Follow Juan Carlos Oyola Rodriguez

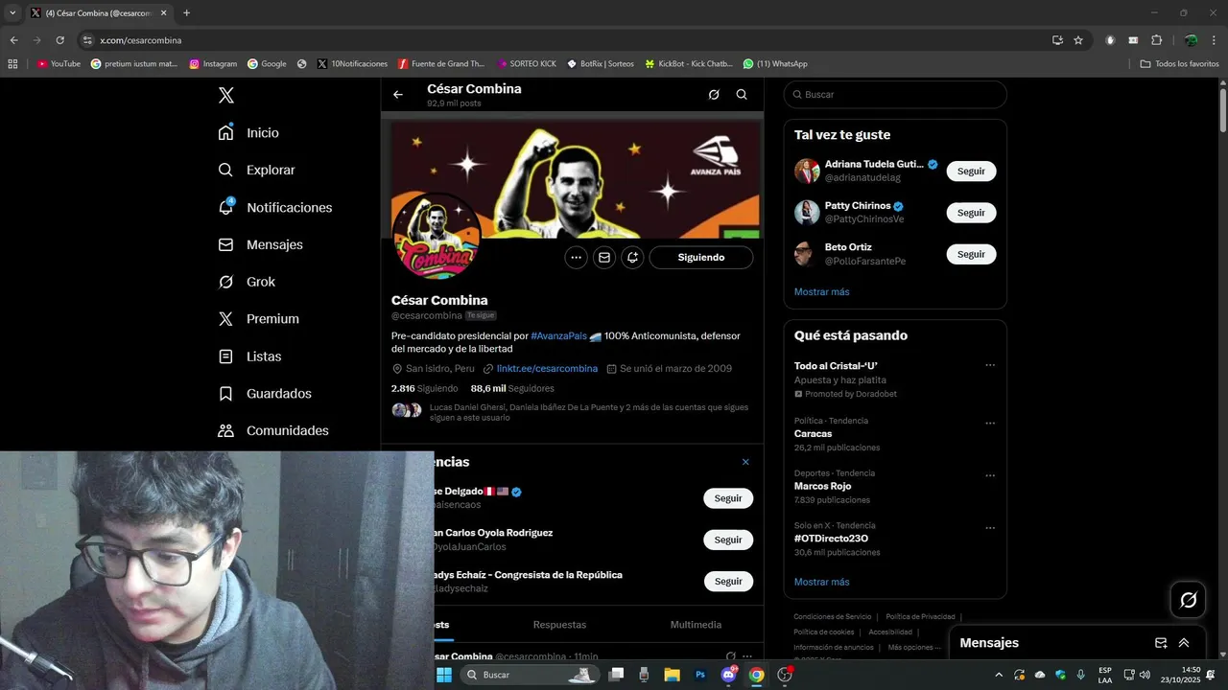[728, 540]
